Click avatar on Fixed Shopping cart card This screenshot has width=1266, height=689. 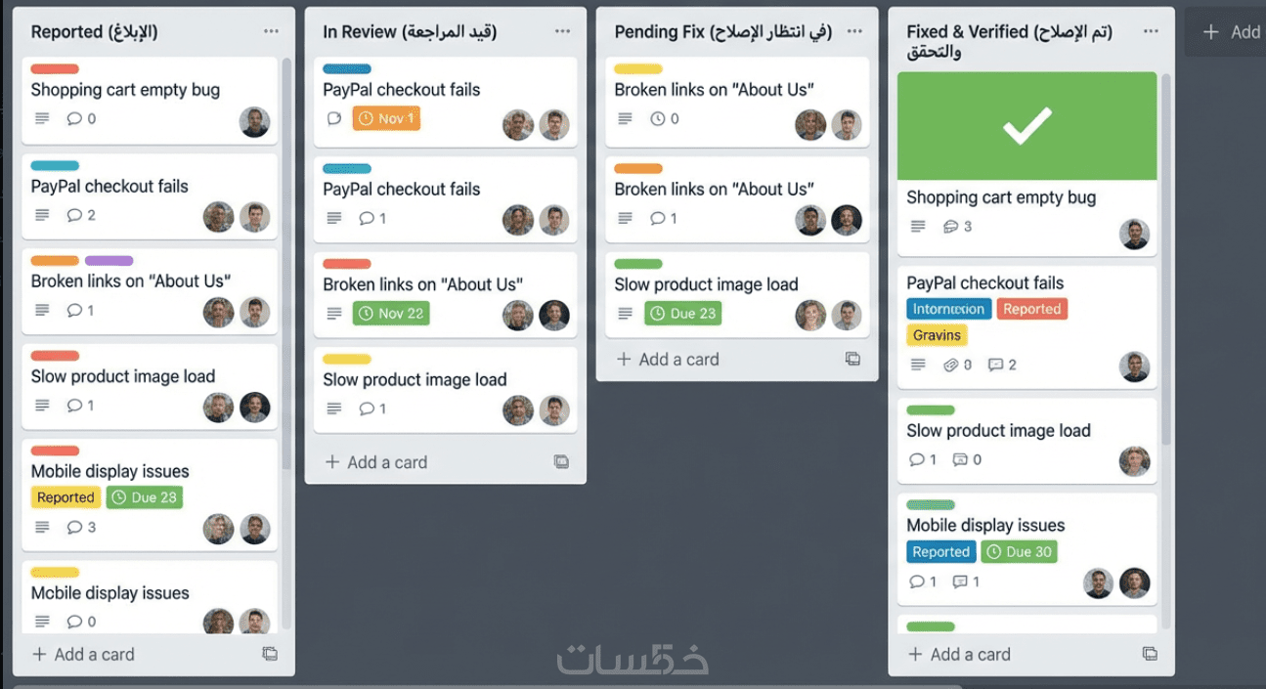1134,235
